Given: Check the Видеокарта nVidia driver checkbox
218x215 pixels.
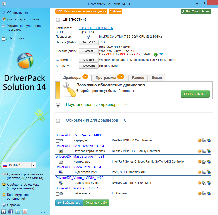Looking at the screenshot, I should tap(57, 183).
